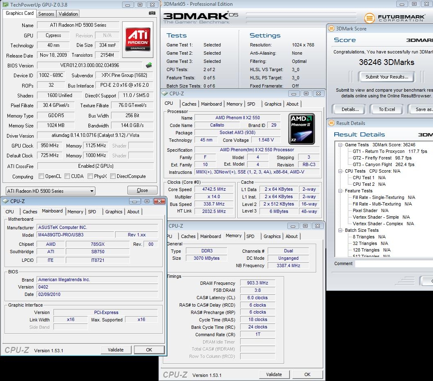Open the Validation tab in GPU-Z
This screenshot has height=381, width=433.
pos(68,14)
